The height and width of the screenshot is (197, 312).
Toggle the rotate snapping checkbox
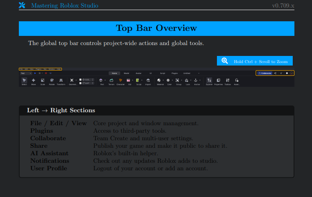coord(80,83)
